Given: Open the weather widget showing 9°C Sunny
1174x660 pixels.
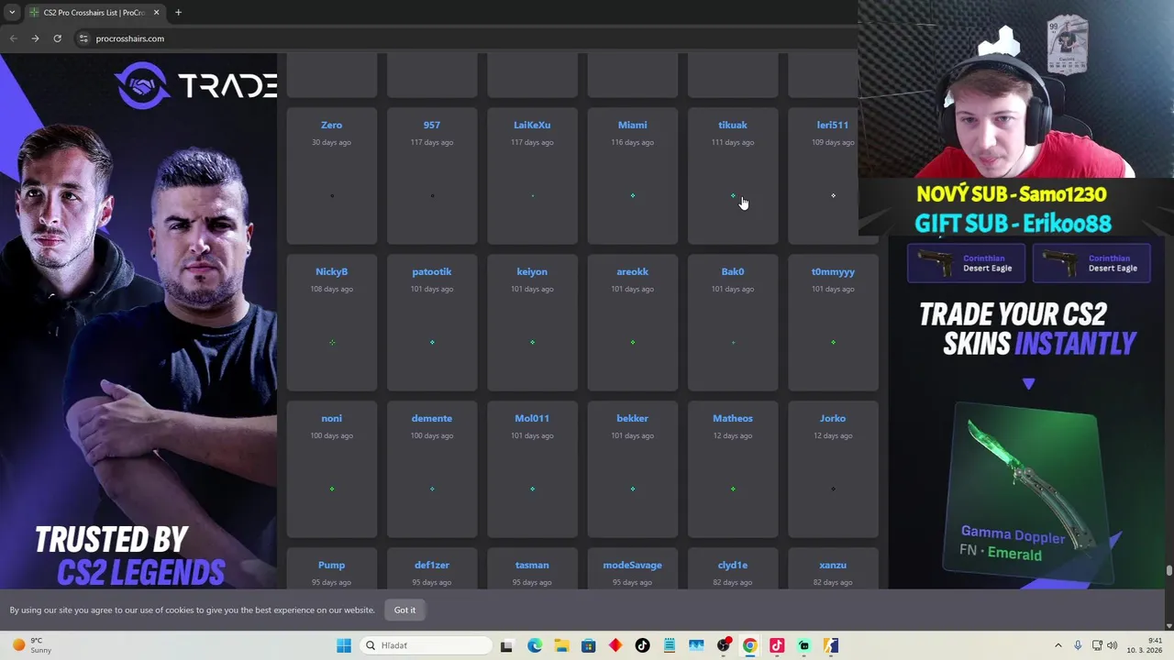Looking at the screenshot, I should [33, 645].
